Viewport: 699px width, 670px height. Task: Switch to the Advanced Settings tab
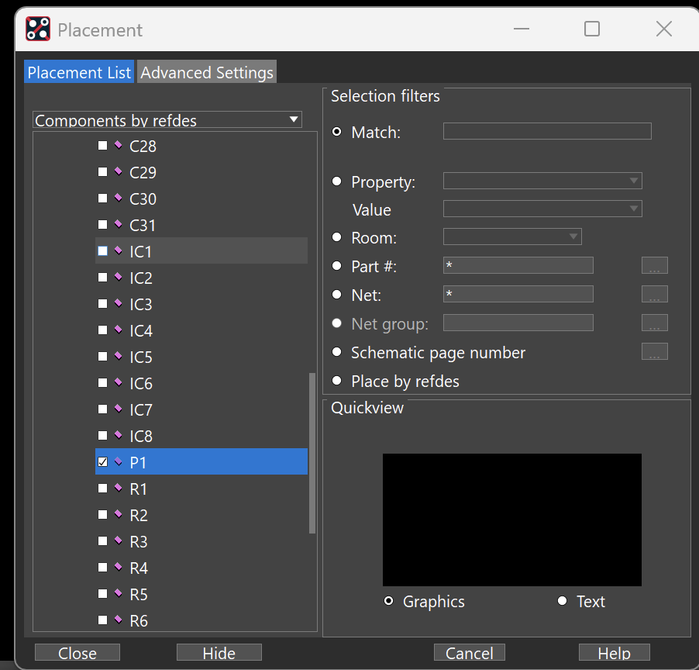pyautogui.click(x=207, y=72)
